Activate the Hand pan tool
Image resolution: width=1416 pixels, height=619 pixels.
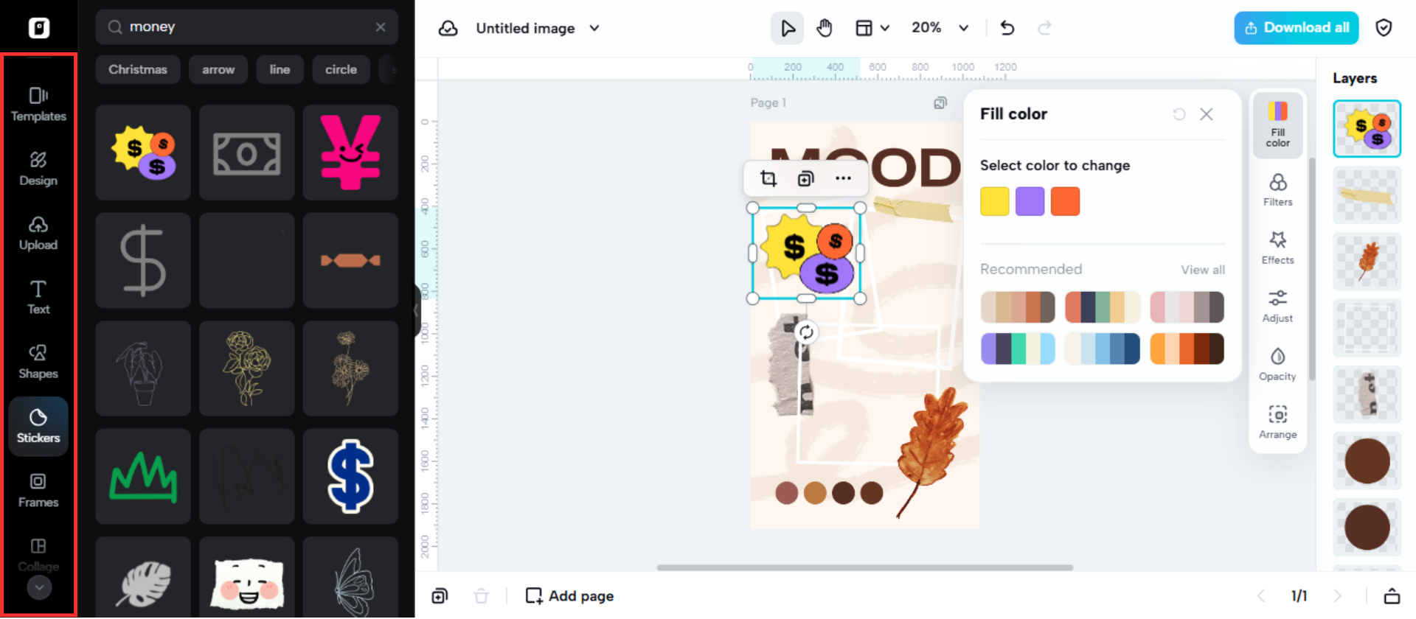click(x=825, y=28)
